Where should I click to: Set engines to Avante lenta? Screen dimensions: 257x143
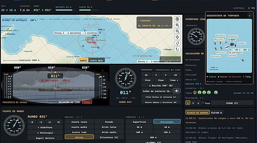tap(79, 122)
